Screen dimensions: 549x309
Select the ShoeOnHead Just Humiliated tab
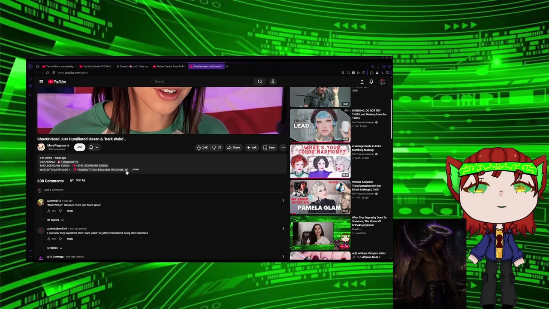[206, 67]
